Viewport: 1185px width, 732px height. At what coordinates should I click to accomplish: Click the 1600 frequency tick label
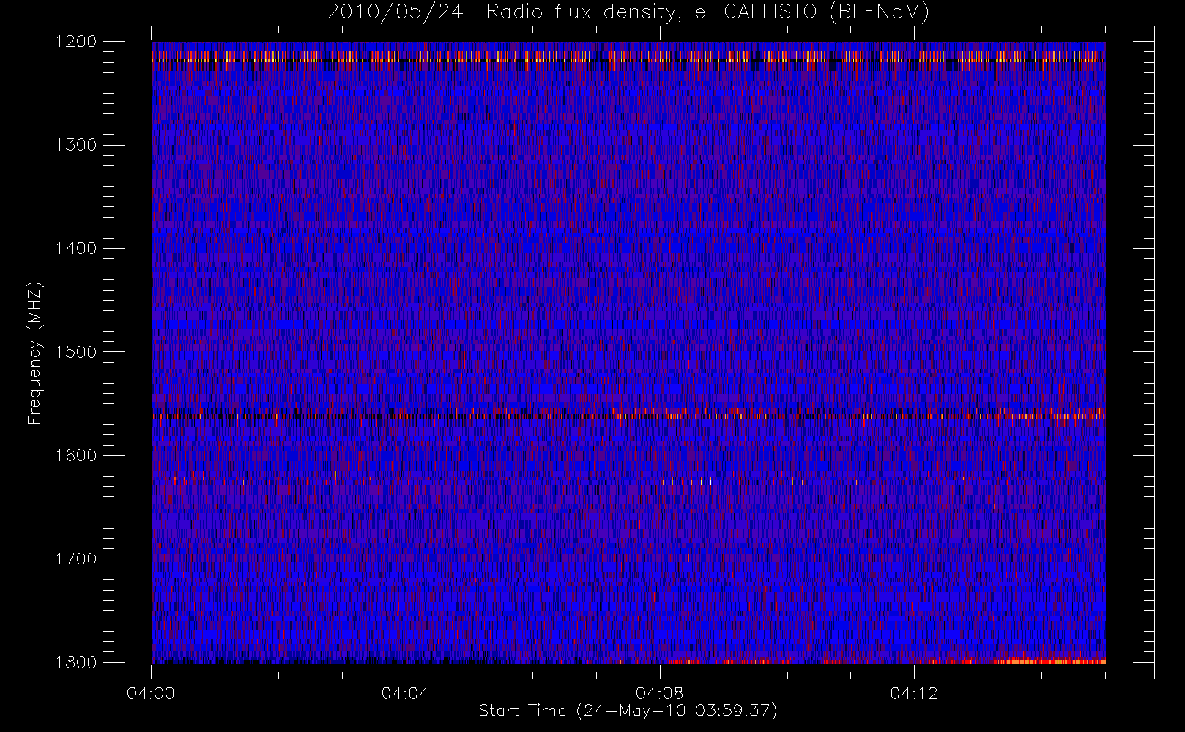pos(76,455)
